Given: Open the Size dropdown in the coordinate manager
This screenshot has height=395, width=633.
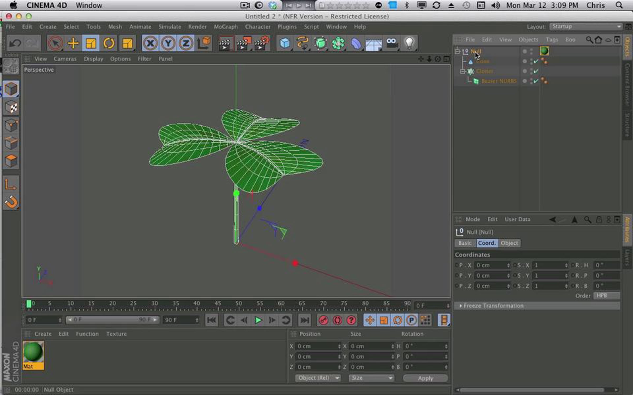Looking at the screenshot, I should point(371,378).
